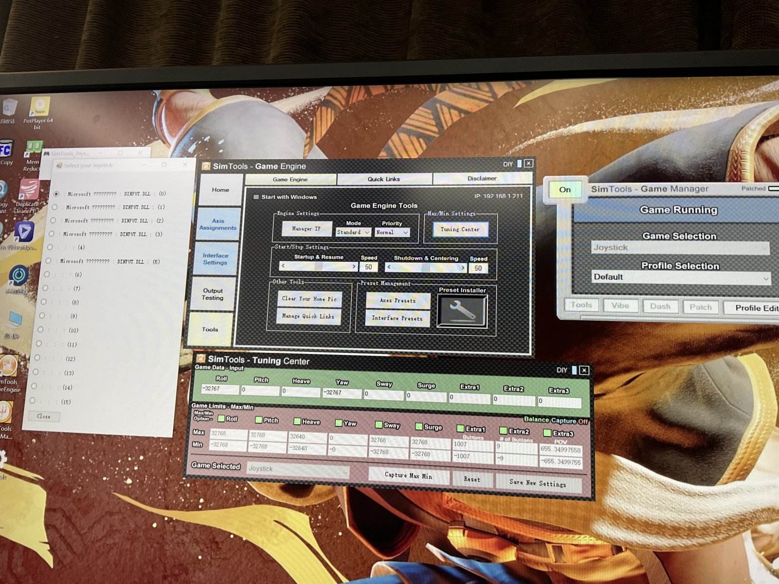Open the Mode dropdown showing Standard
Screen dimensions: 779x584
click(353, 232)
